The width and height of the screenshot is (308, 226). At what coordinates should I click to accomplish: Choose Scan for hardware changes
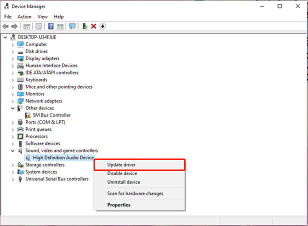[x=139, y=193]
